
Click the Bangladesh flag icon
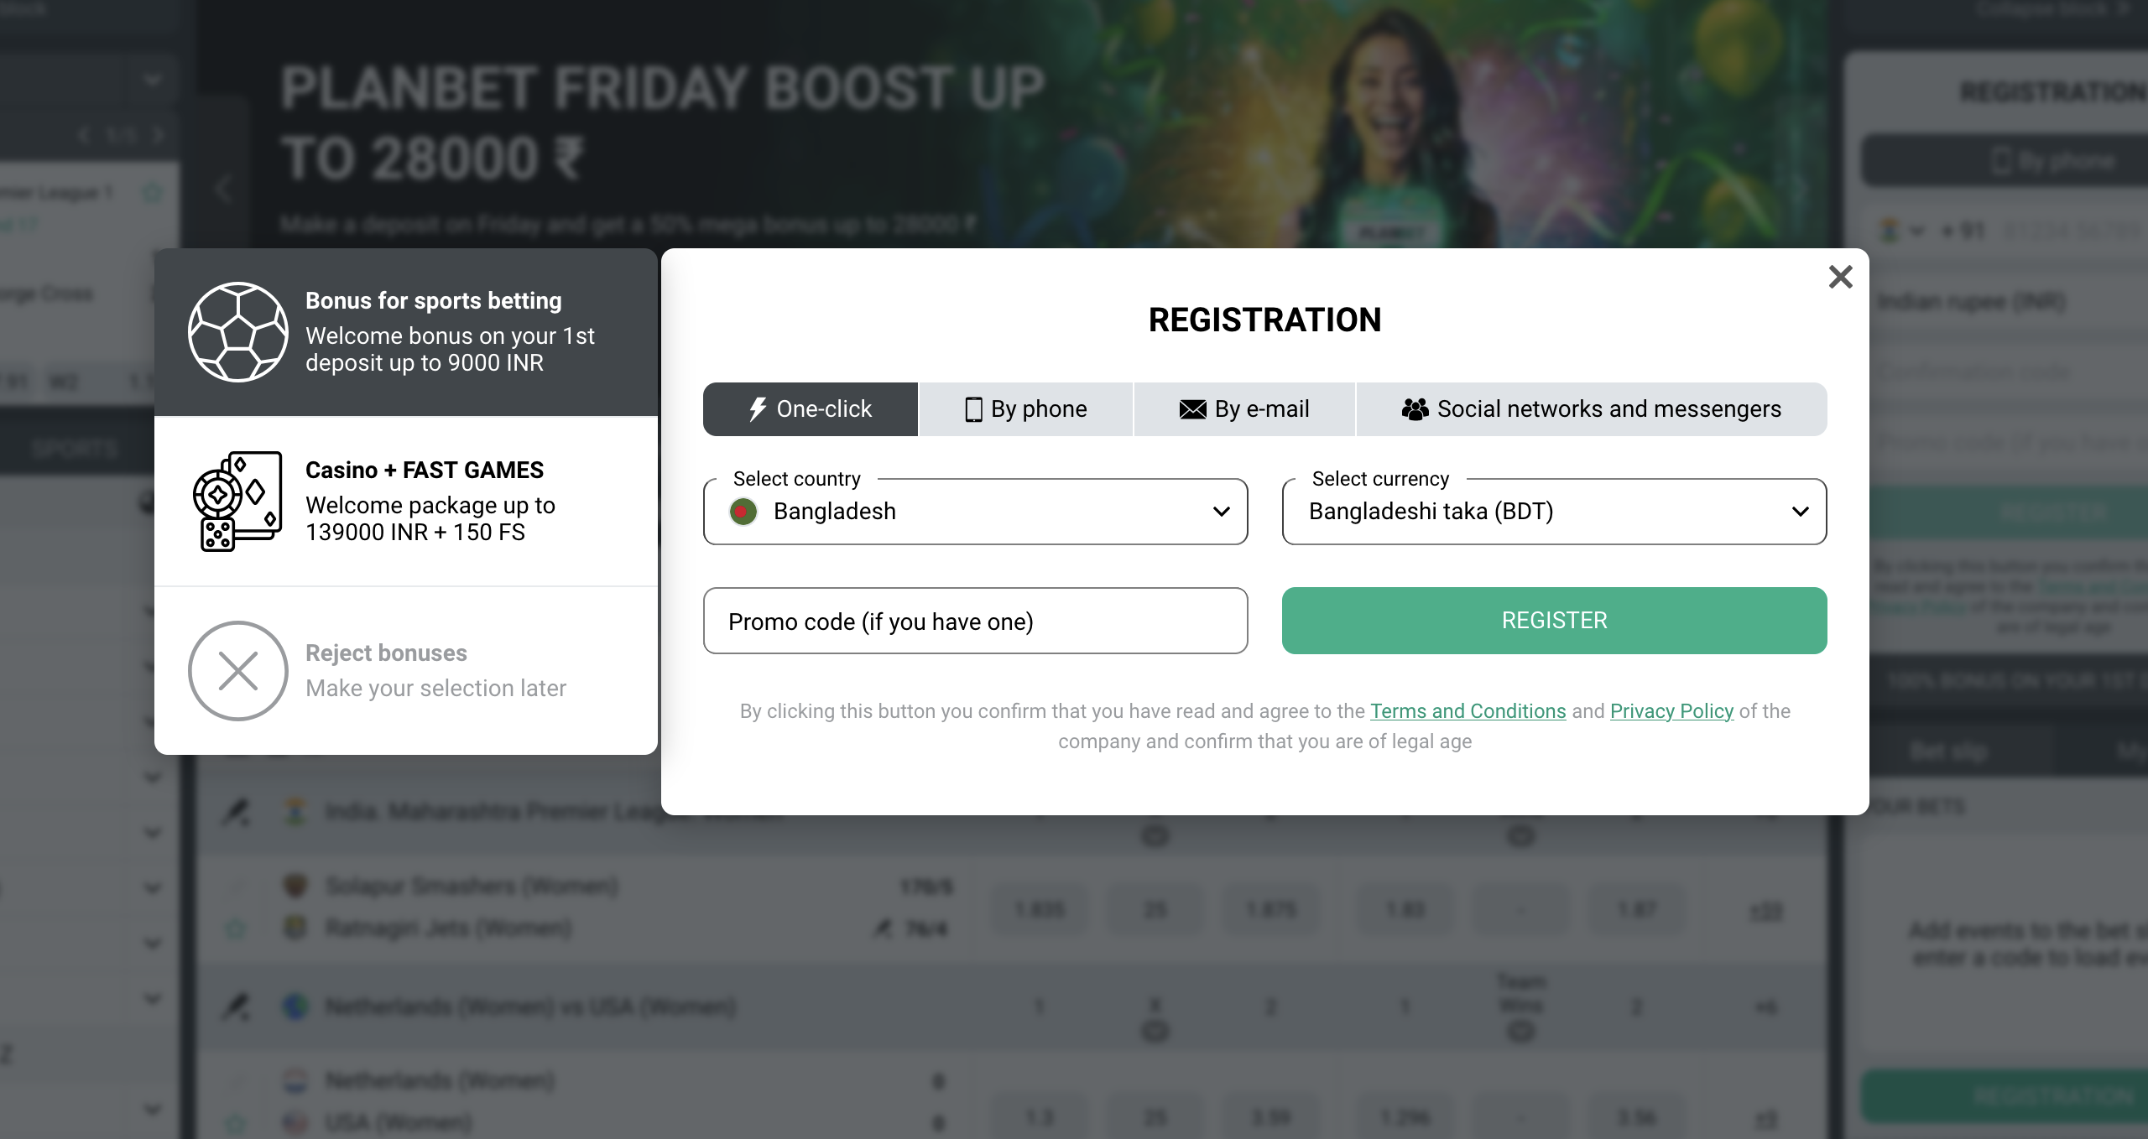743,512
